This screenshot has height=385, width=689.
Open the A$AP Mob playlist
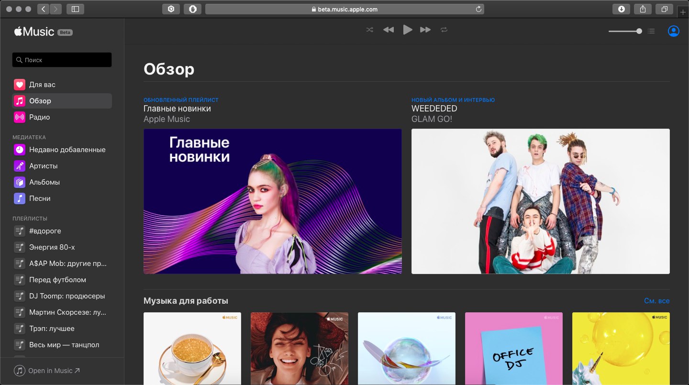click(x=62, y=264)
